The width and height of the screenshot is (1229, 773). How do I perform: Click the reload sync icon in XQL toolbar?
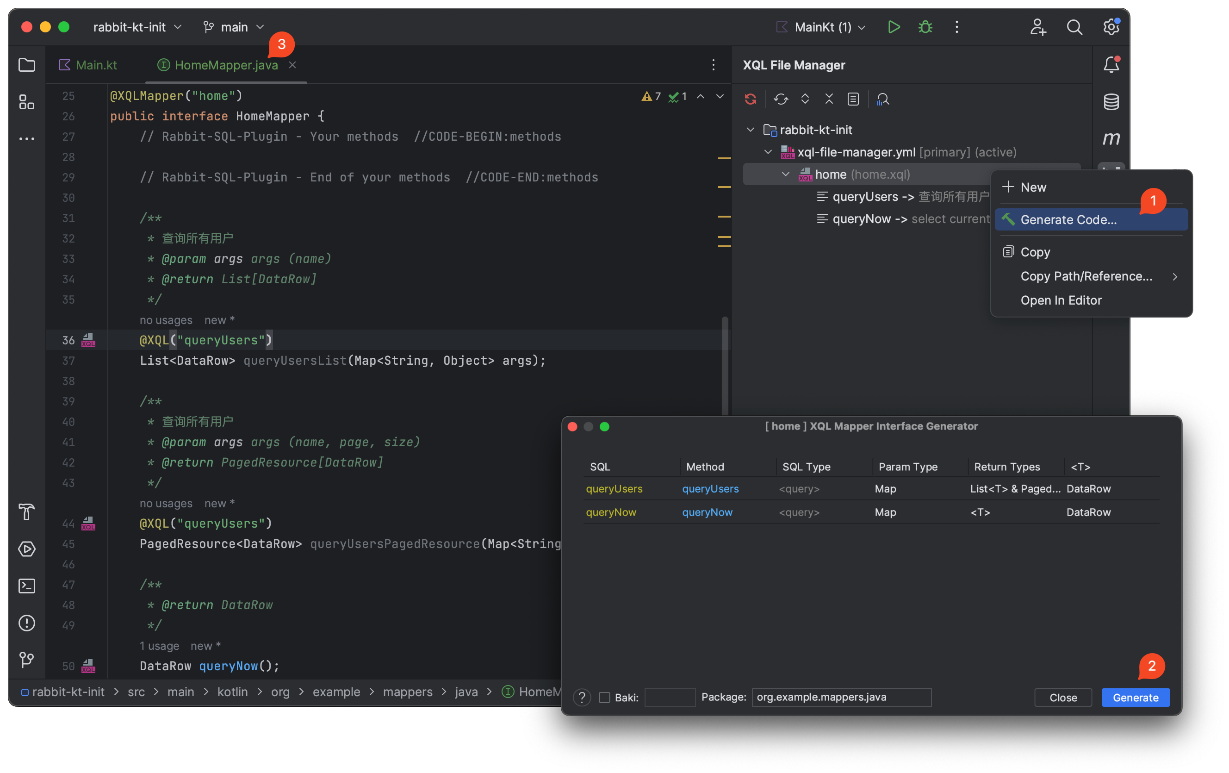[780, 99]
